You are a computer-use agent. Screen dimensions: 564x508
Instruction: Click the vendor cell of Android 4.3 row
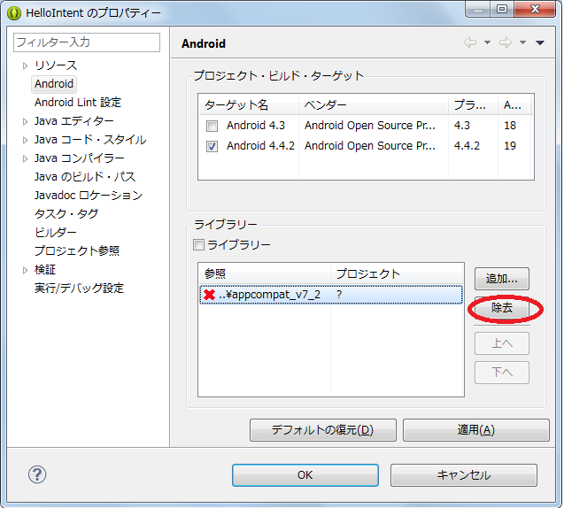pos(370,126)
